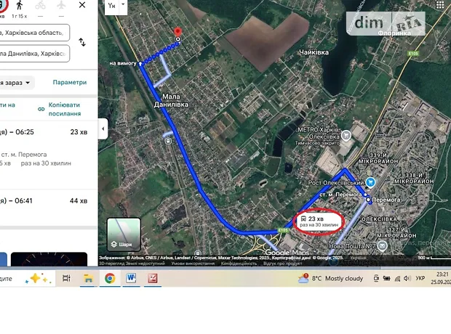
Task: Open Google Chrome from the taskbar
Action: pos(110,278)
